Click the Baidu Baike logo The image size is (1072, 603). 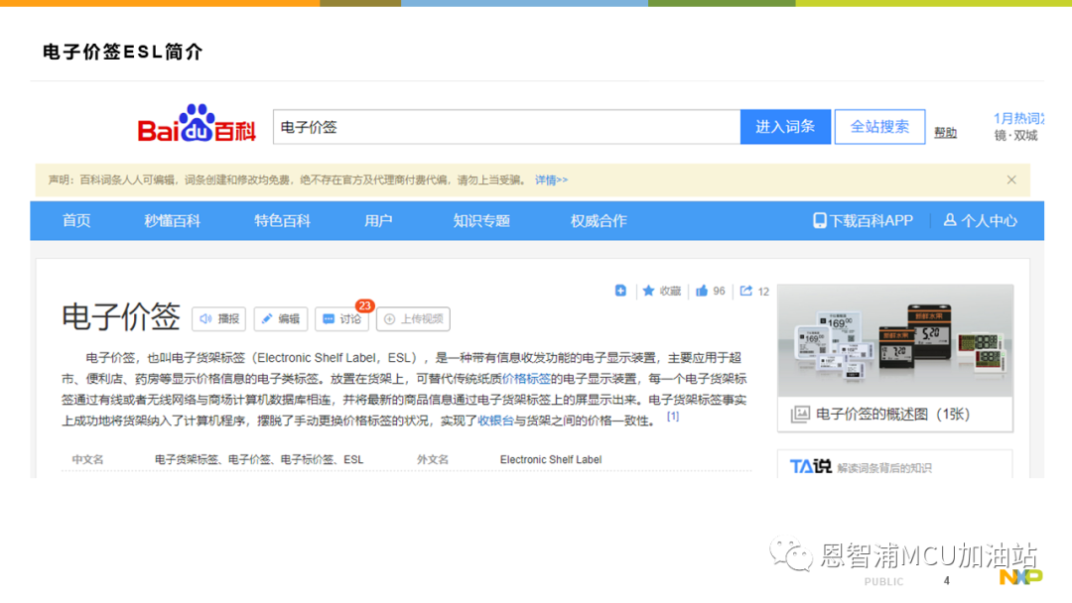point(197,124)
